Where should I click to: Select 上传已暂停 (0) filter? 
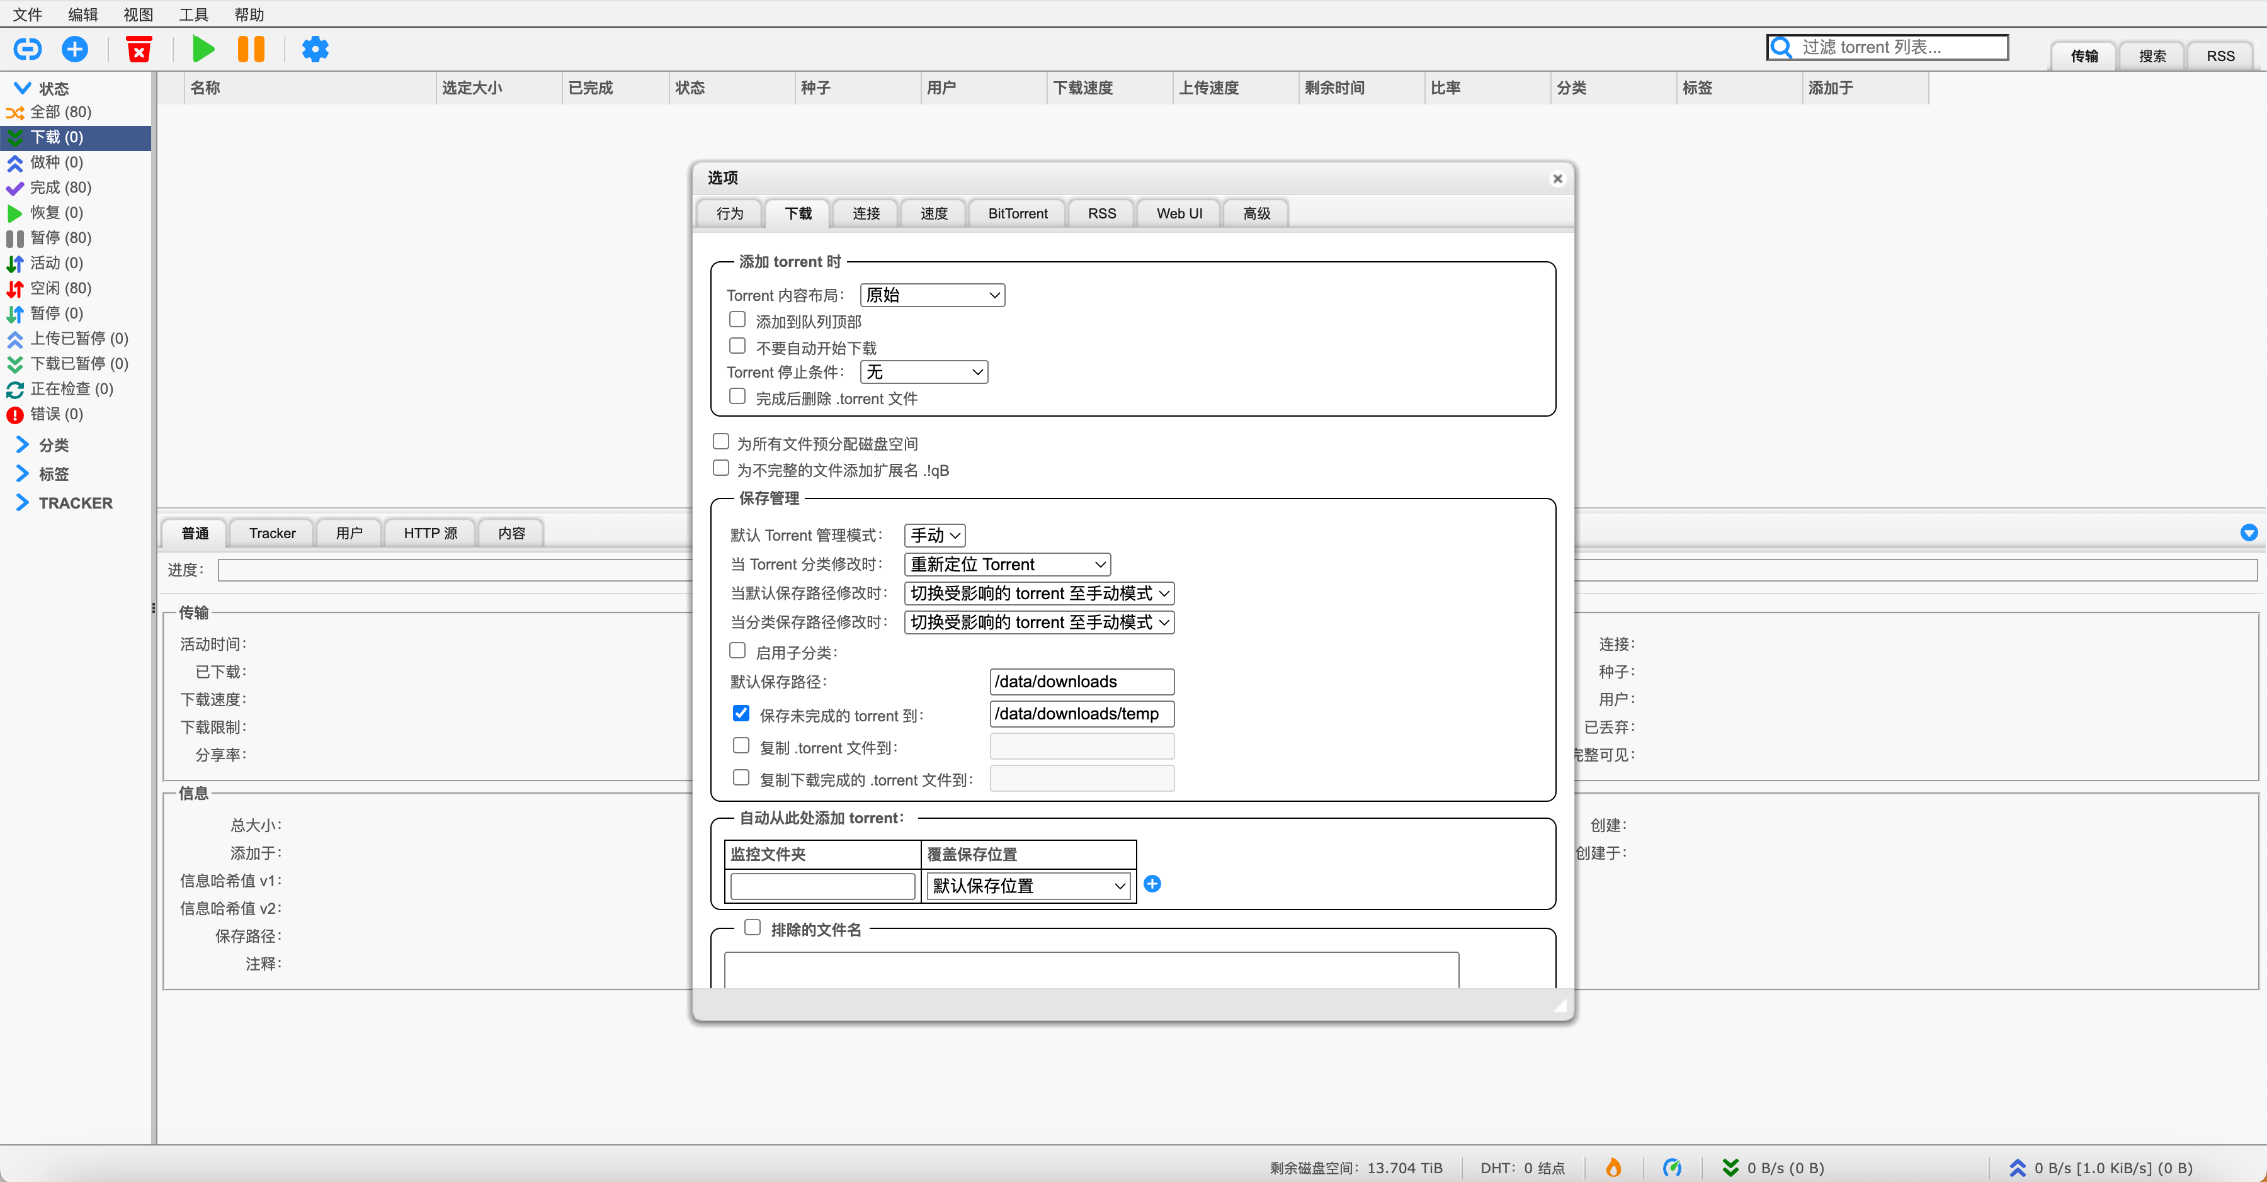(76, 339)
